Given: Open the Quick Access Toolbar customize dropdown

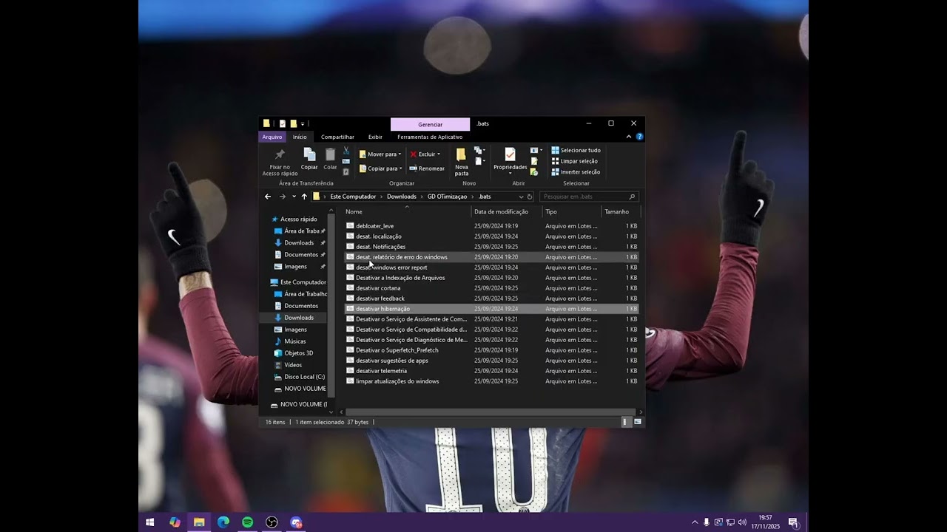Looking at the screenshot, I should pos(303,123).
